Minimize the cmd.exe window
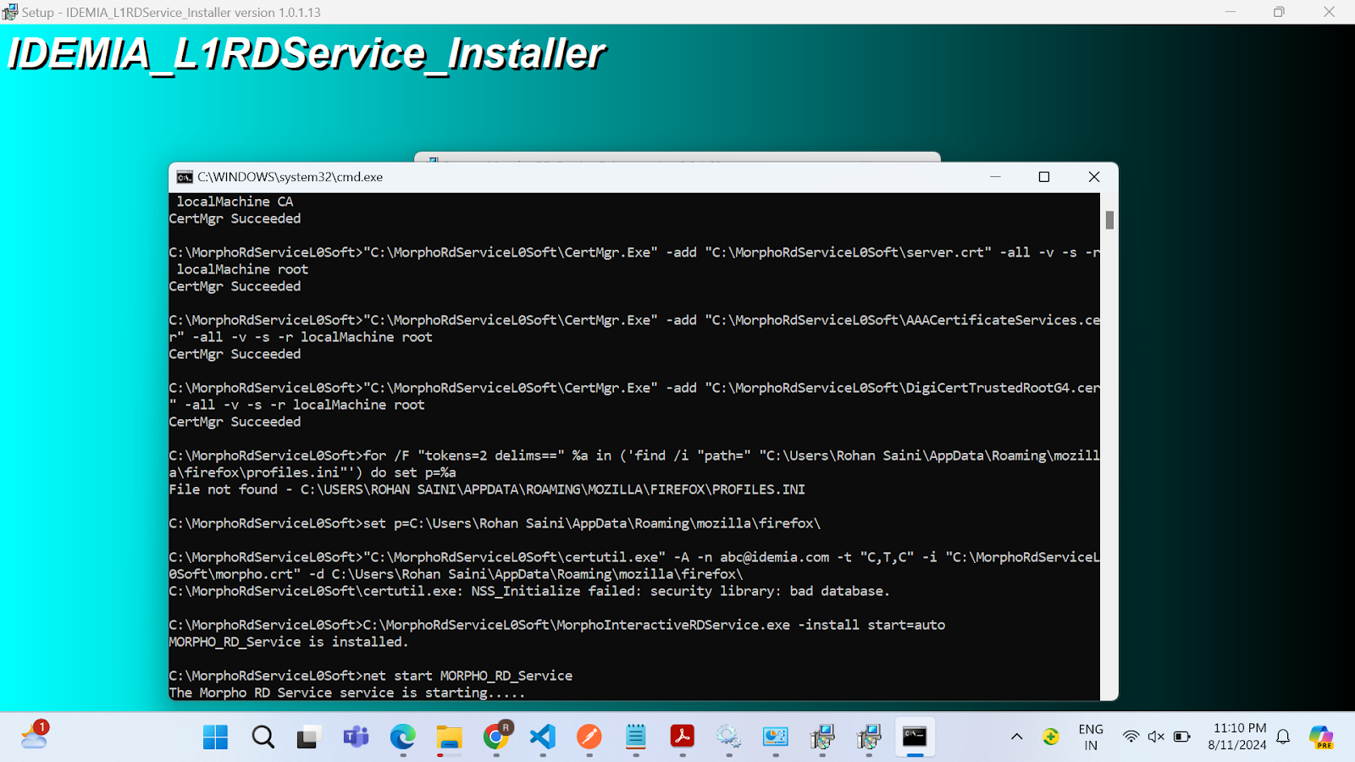Screen dimensions: 1355x762 [x=995, y=177]
